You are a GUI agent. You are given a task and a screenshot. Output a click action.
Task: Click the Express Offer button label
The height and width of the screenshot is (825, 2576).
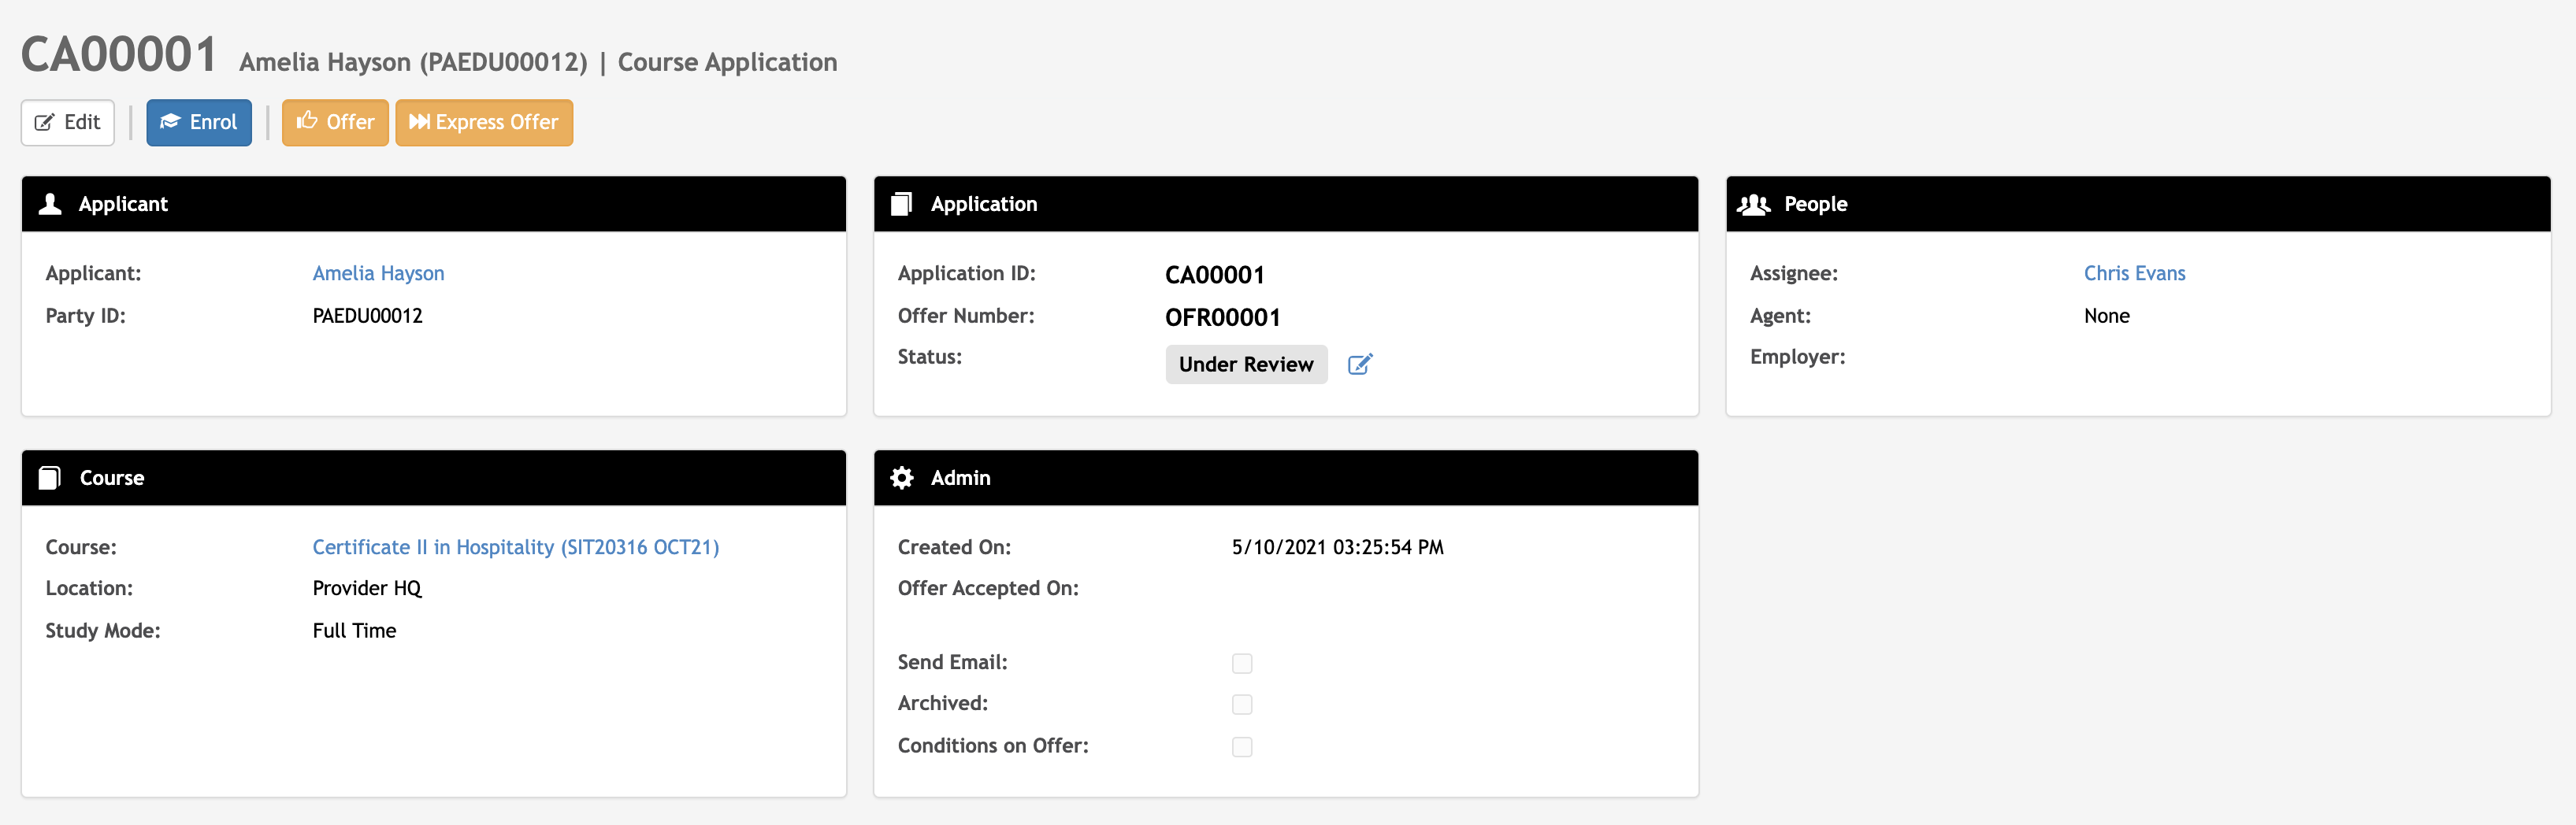[497, 122]
